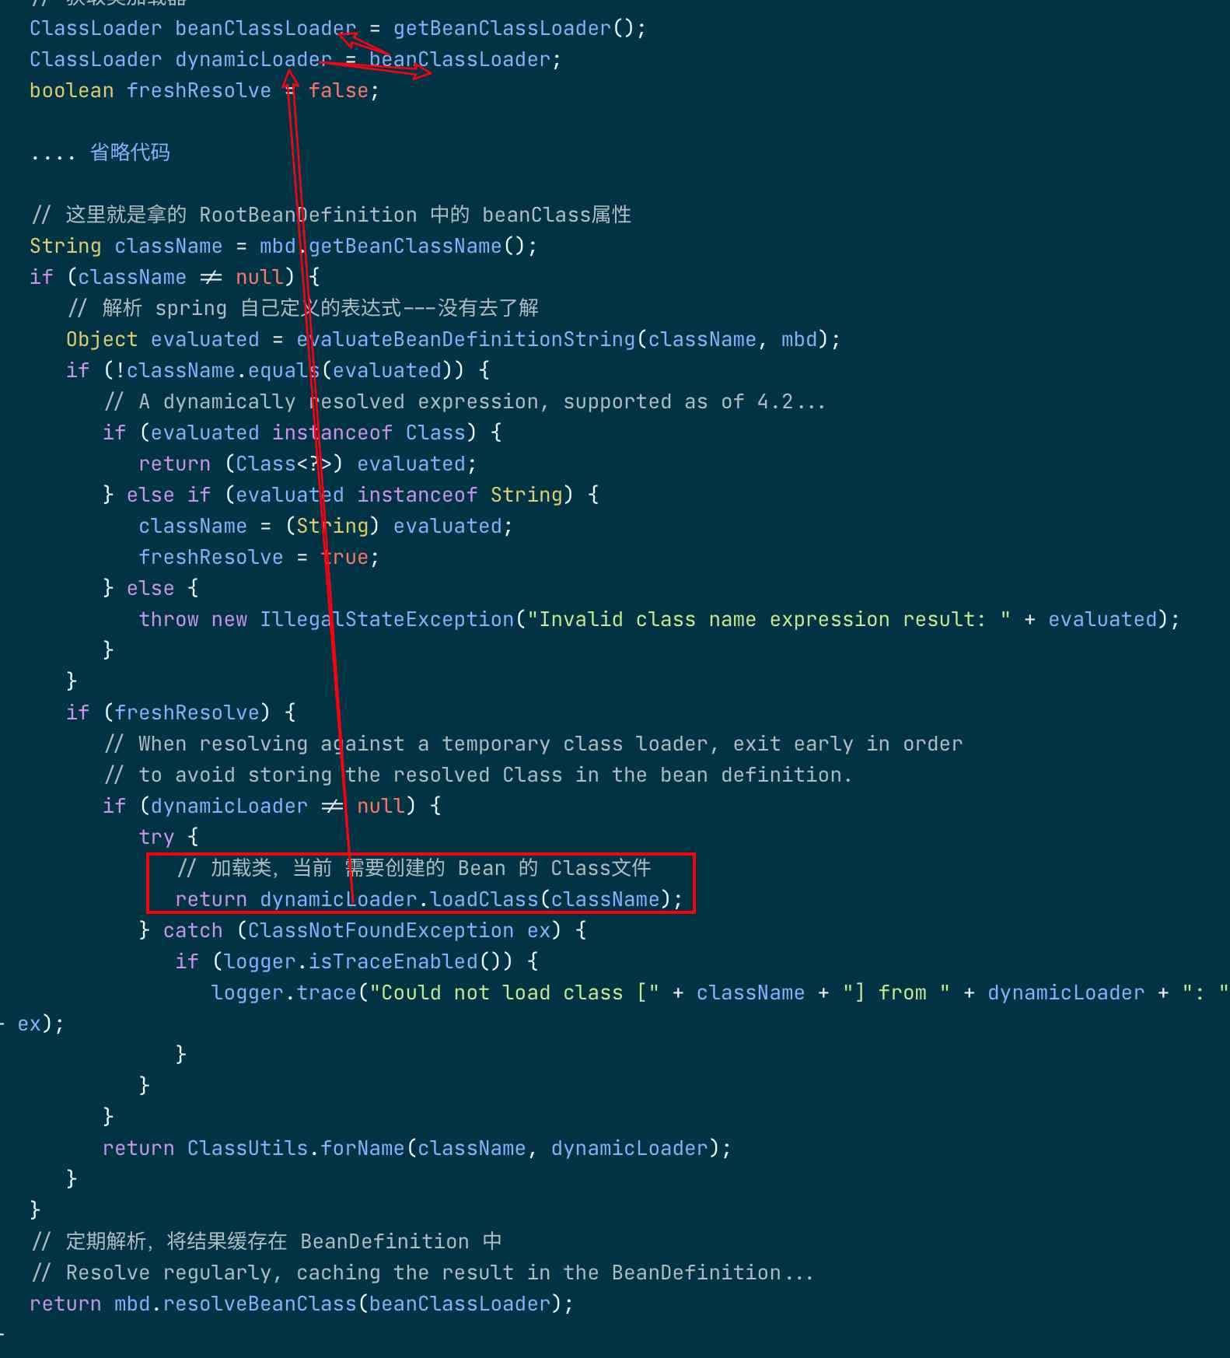
Task: Click the IllegalStateException class name
Action: 386,620
